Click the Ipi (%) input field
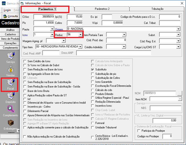Screen dimensions: 186x145 tap(75, 17)
